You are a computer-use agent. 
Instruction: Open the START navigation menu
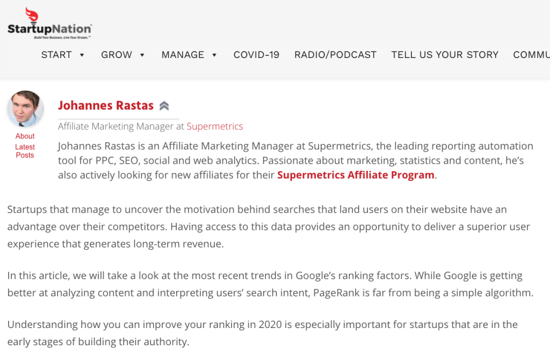(56, 55)
